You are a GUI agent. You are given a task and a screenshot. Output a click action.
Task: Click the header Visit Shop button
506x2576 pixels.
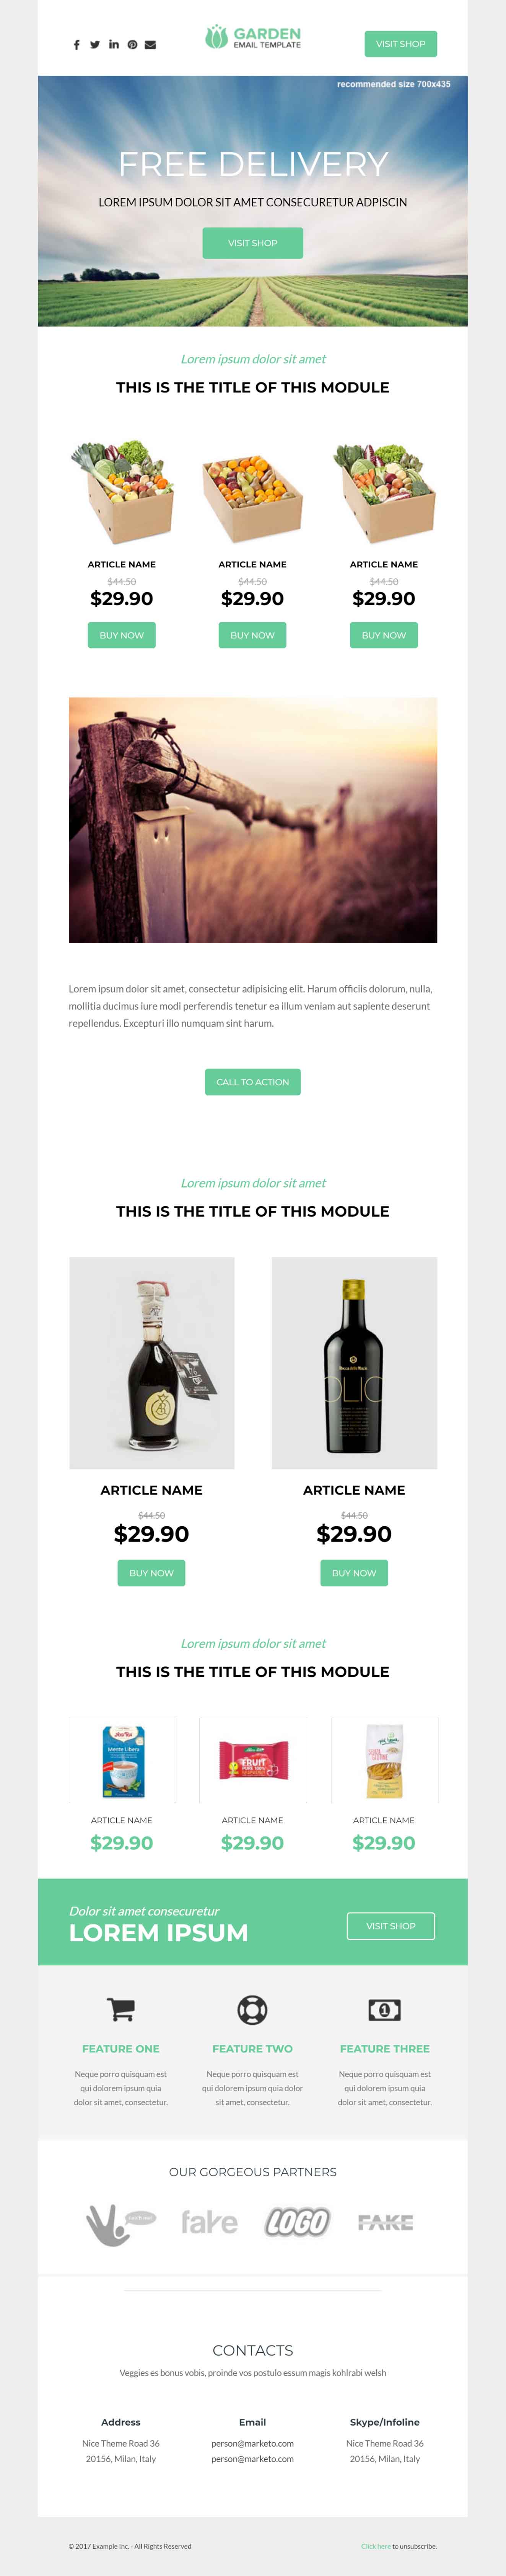pos(400,44)
